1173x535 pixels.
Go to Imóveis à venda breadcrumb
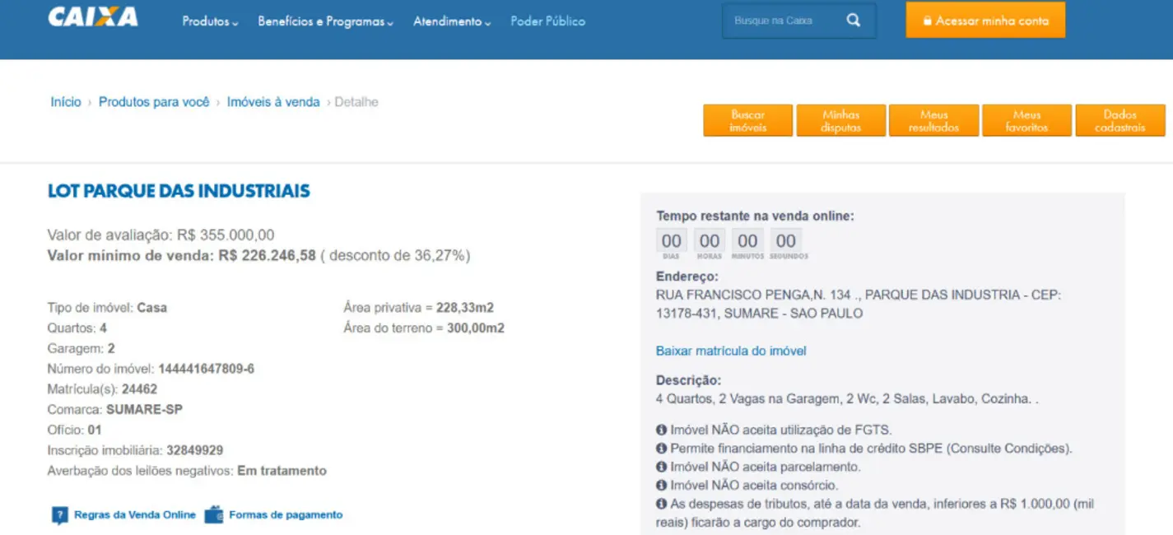[273, 102]
